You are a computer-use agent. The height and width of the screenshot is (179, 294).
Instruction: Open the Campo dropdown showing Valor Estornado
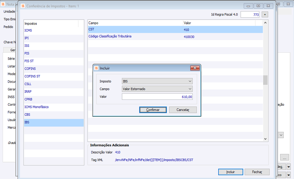(157, 89)
